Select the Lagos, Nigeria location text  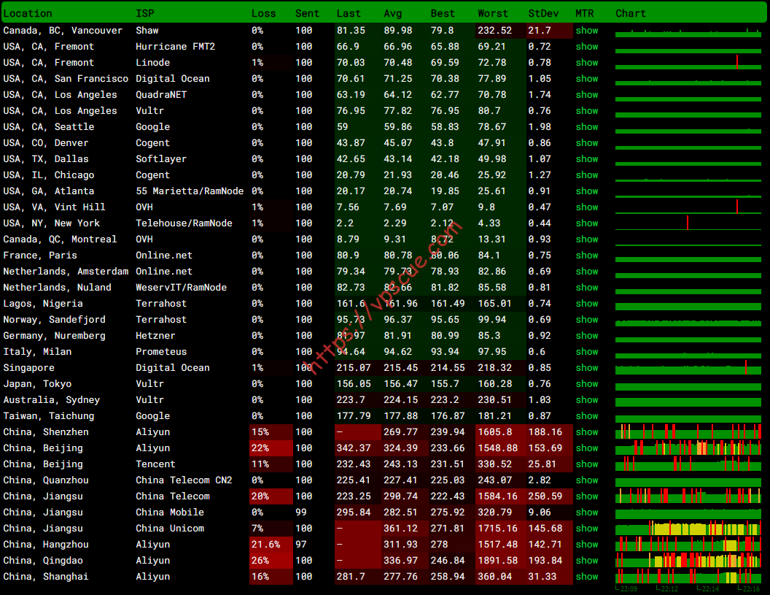point(43,304)
